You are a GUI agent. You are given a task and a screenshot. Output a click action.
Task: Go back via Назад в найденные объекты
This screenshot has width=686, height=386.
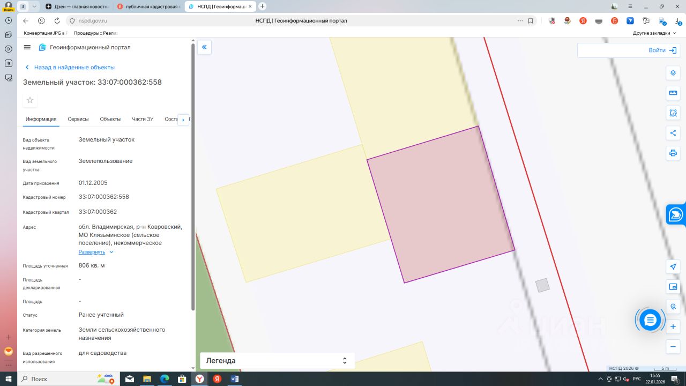coord(70,68)
